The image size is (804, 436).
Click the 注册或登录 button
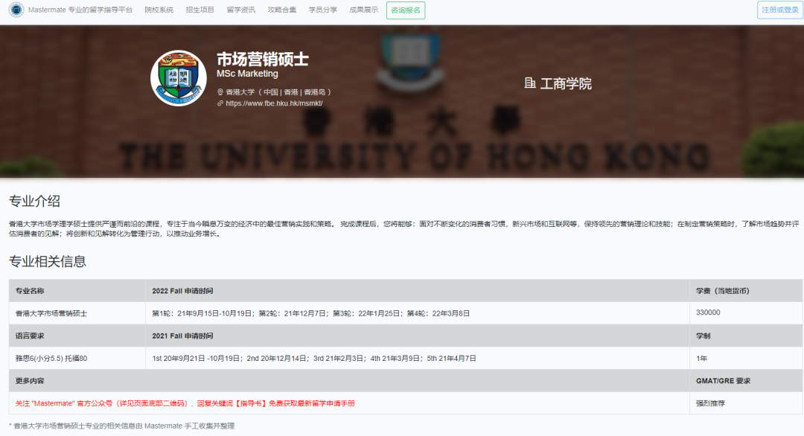[x=780, y=10]
